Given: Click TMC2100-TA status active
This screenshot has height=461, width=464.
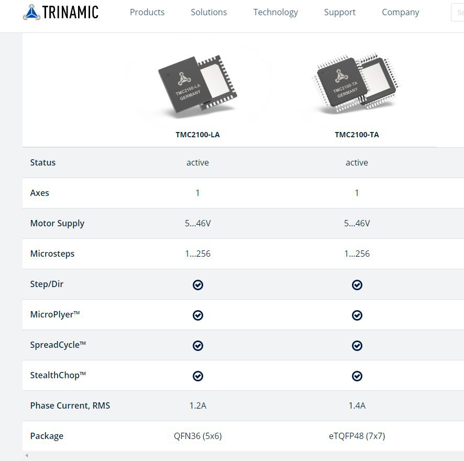Looking at the screenshot, I should [x=357, y=162].
